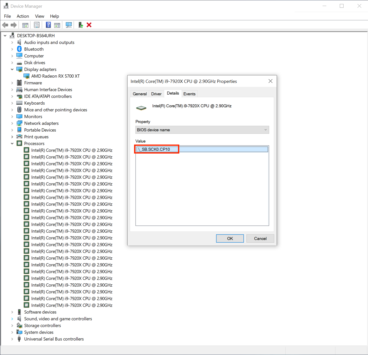368x355 pixels.
Task: Switch to the Events tab
Action: (x=189, y=94)
